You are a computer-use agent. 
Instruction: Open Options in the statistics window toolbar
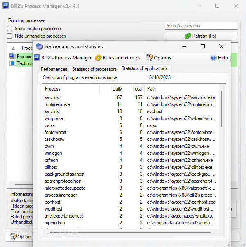click(x=158, y=58)
